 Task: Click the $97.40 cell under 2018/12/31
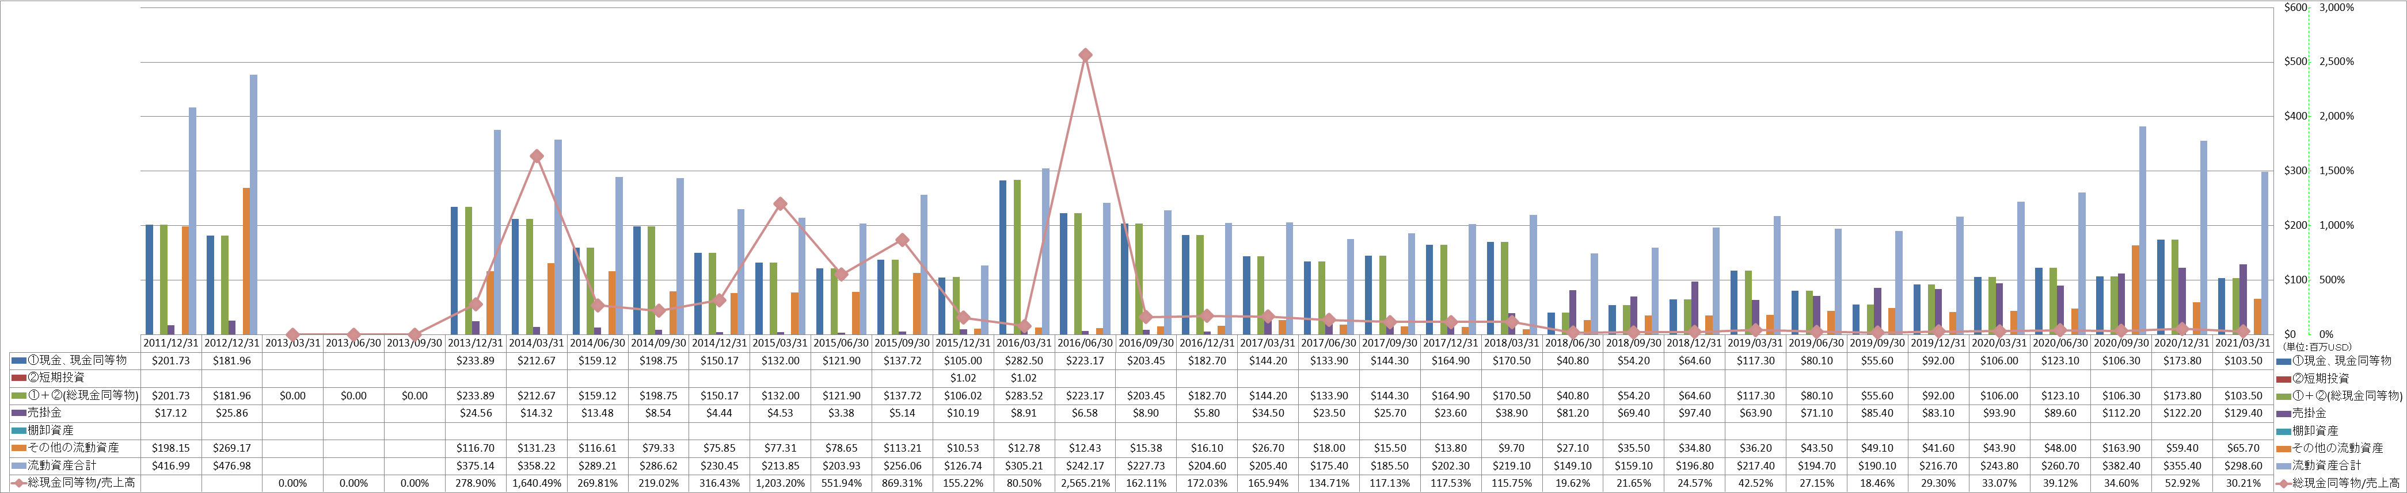1694,414
